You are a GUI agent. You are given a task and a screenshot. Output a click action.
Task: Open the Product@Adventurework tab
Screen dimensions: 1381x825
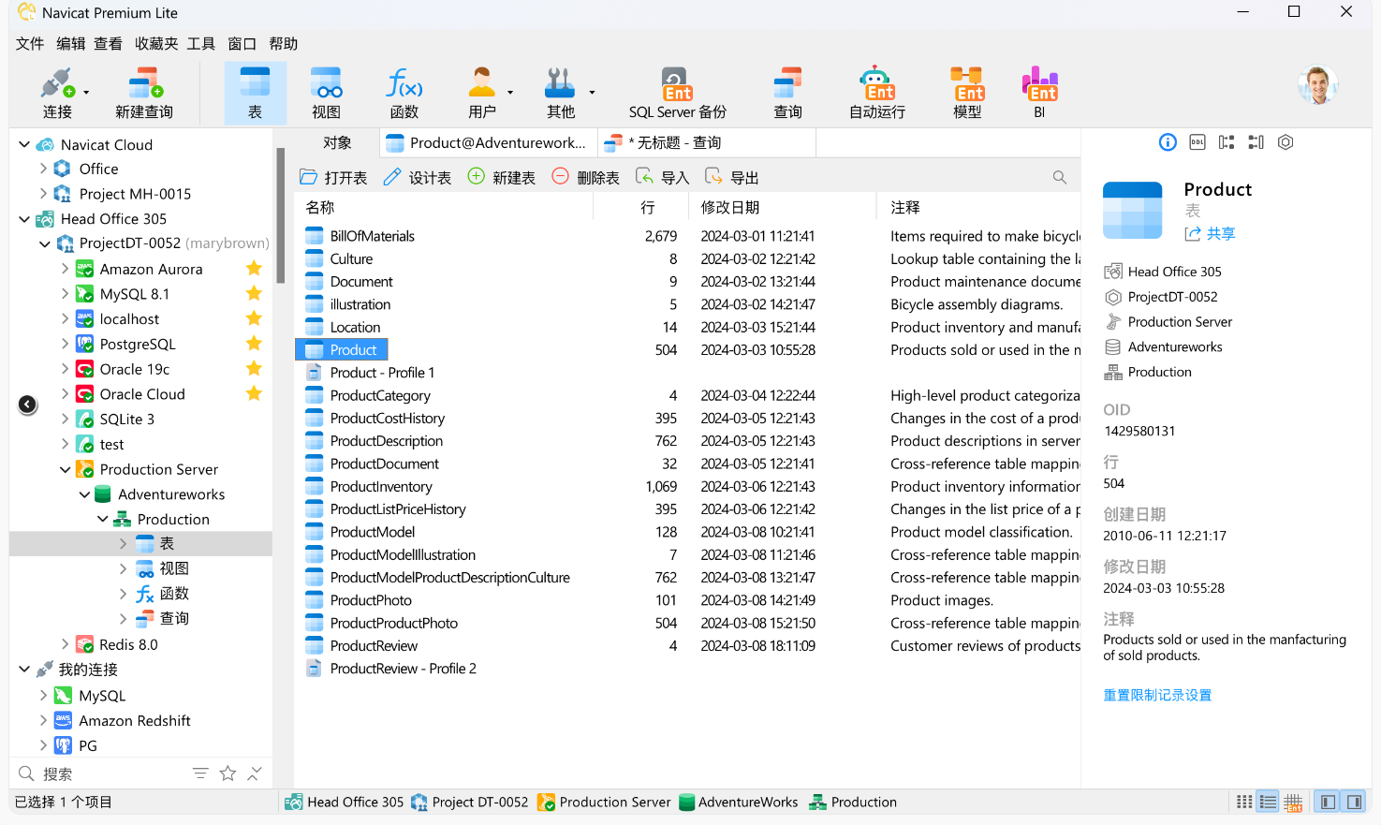coord(488,143)
